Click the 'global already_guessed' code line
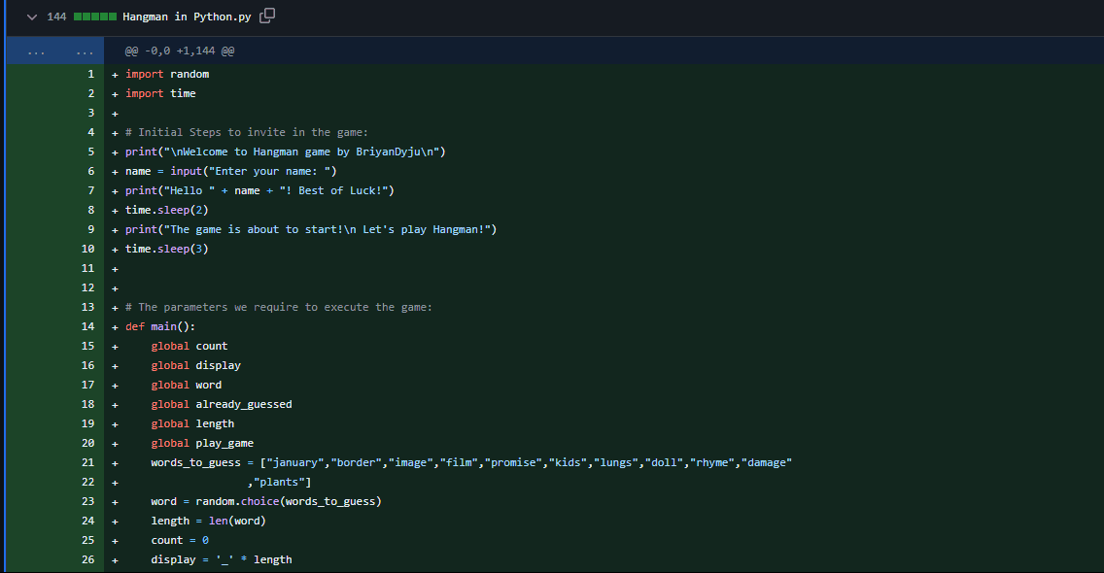The width and height of the screenshot is (1104, 573). [x=221, y=404]
